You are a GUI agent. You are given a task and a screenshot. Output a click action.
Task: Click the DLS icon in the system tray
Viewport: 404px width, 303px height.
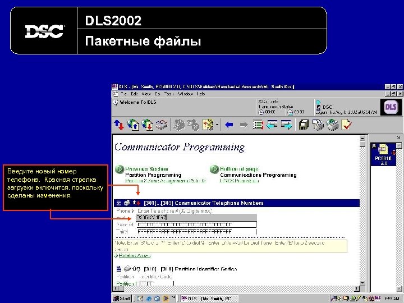[x=378, y=299]
